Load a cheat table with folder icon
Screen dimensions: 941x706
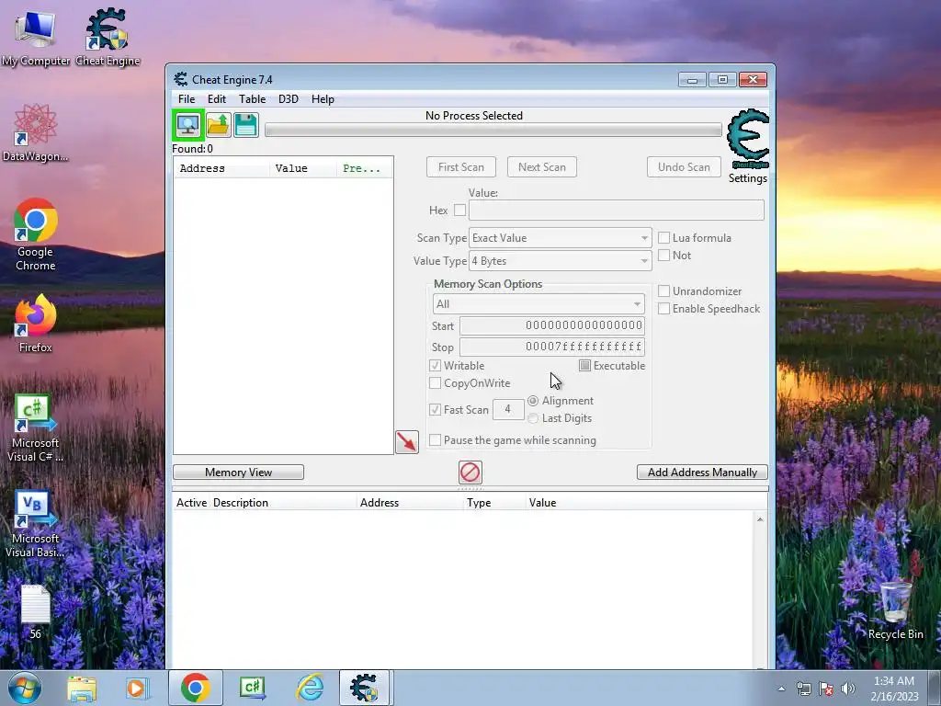click(219, 125)
